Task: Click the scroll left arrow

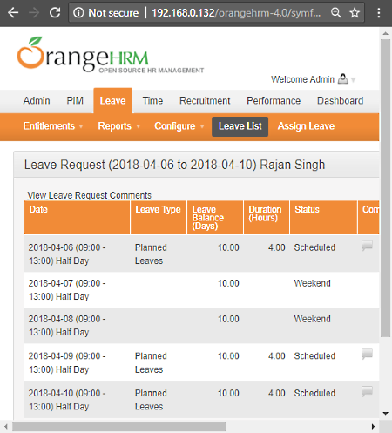Action: [6, 426]
